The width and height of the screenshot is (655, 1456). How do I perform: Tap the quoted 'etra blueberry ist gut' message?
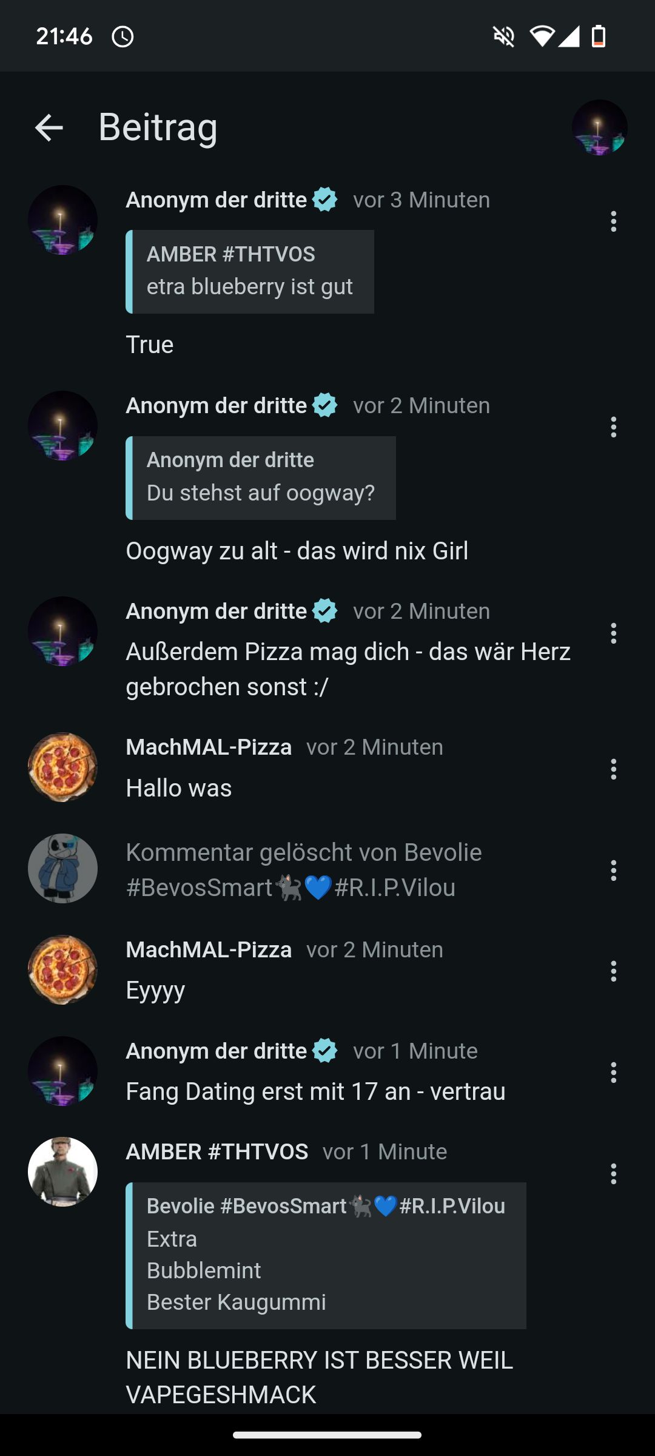tap(250, 272)
